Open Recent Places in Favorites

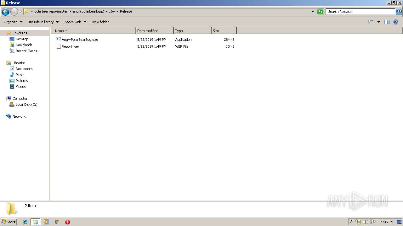pyautogui.click(x=26, y=51)
